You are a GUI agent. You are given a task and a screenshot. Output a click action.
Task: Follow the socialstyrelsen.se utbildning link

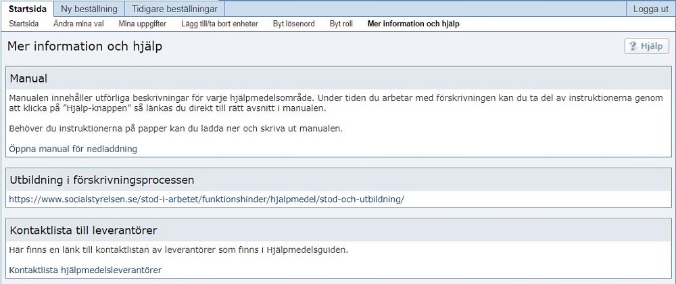206,199
